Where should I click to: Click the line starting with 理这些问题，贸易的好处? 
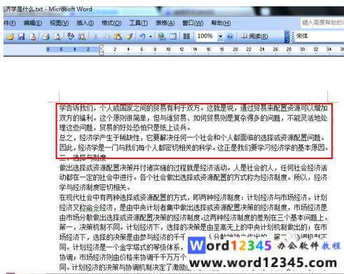point(125,128)
